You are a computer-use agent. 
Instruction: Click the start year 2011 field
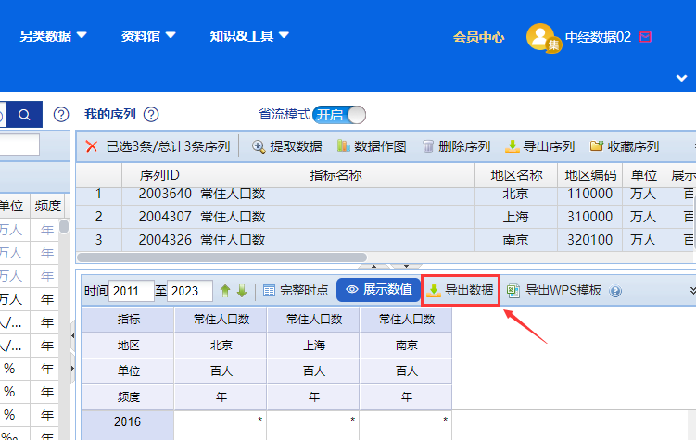pos(130,291)
